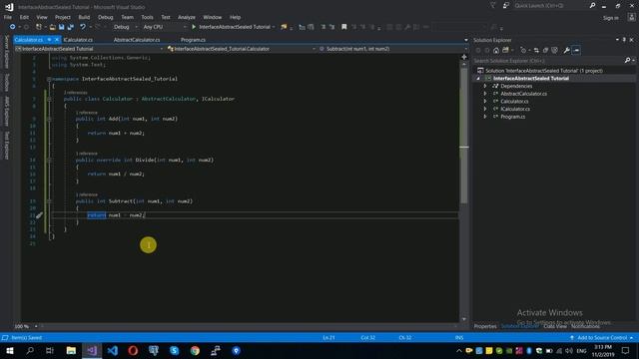Screen dimensions: 639x359
Task: Collapse the namespace code block outline
Action: pyautogui.click(x=49, y=79)
